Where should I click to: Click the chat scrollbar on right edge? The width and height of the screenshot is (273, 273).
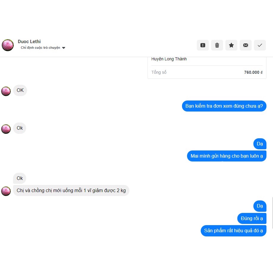coord(272,213)
